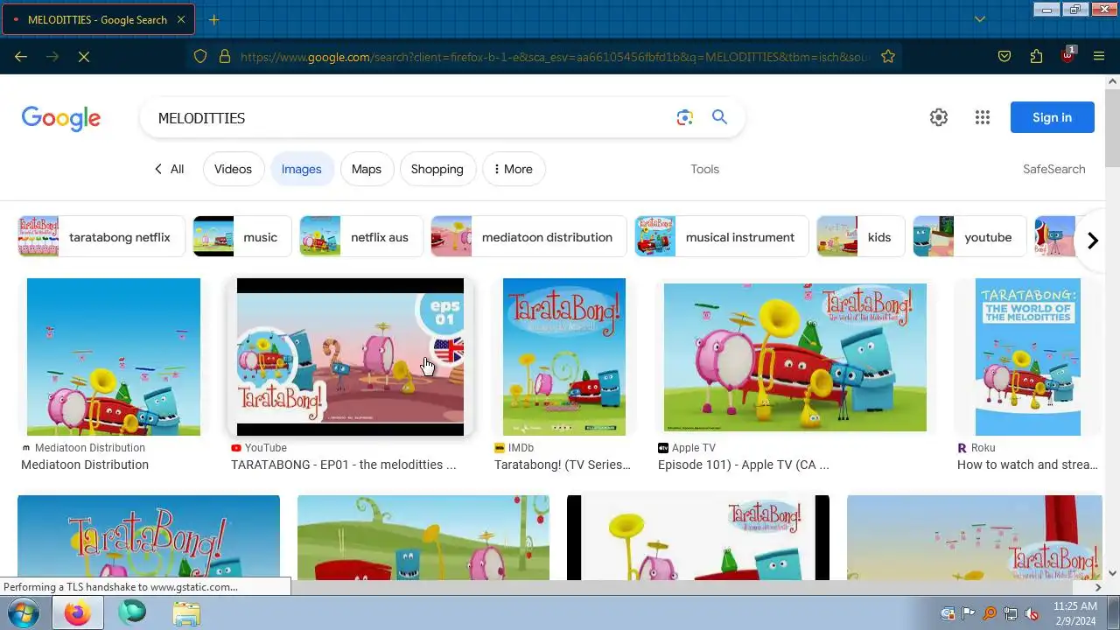Filter by musical instrument chip
This screenshot has height=630, width=1120.
(721, 237)
